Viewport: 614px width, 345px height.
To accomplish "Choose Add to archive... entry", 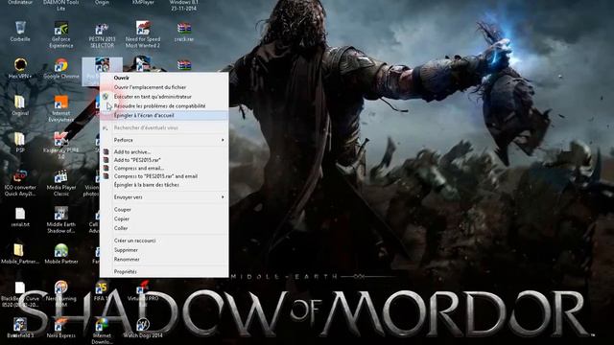I will (164, 151).
